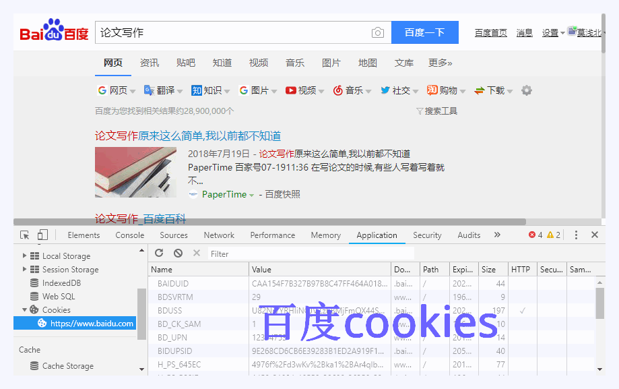Screen dimensions: 619x389
Task: Click the camera icon for image search
Action: [x=377, y=32]
